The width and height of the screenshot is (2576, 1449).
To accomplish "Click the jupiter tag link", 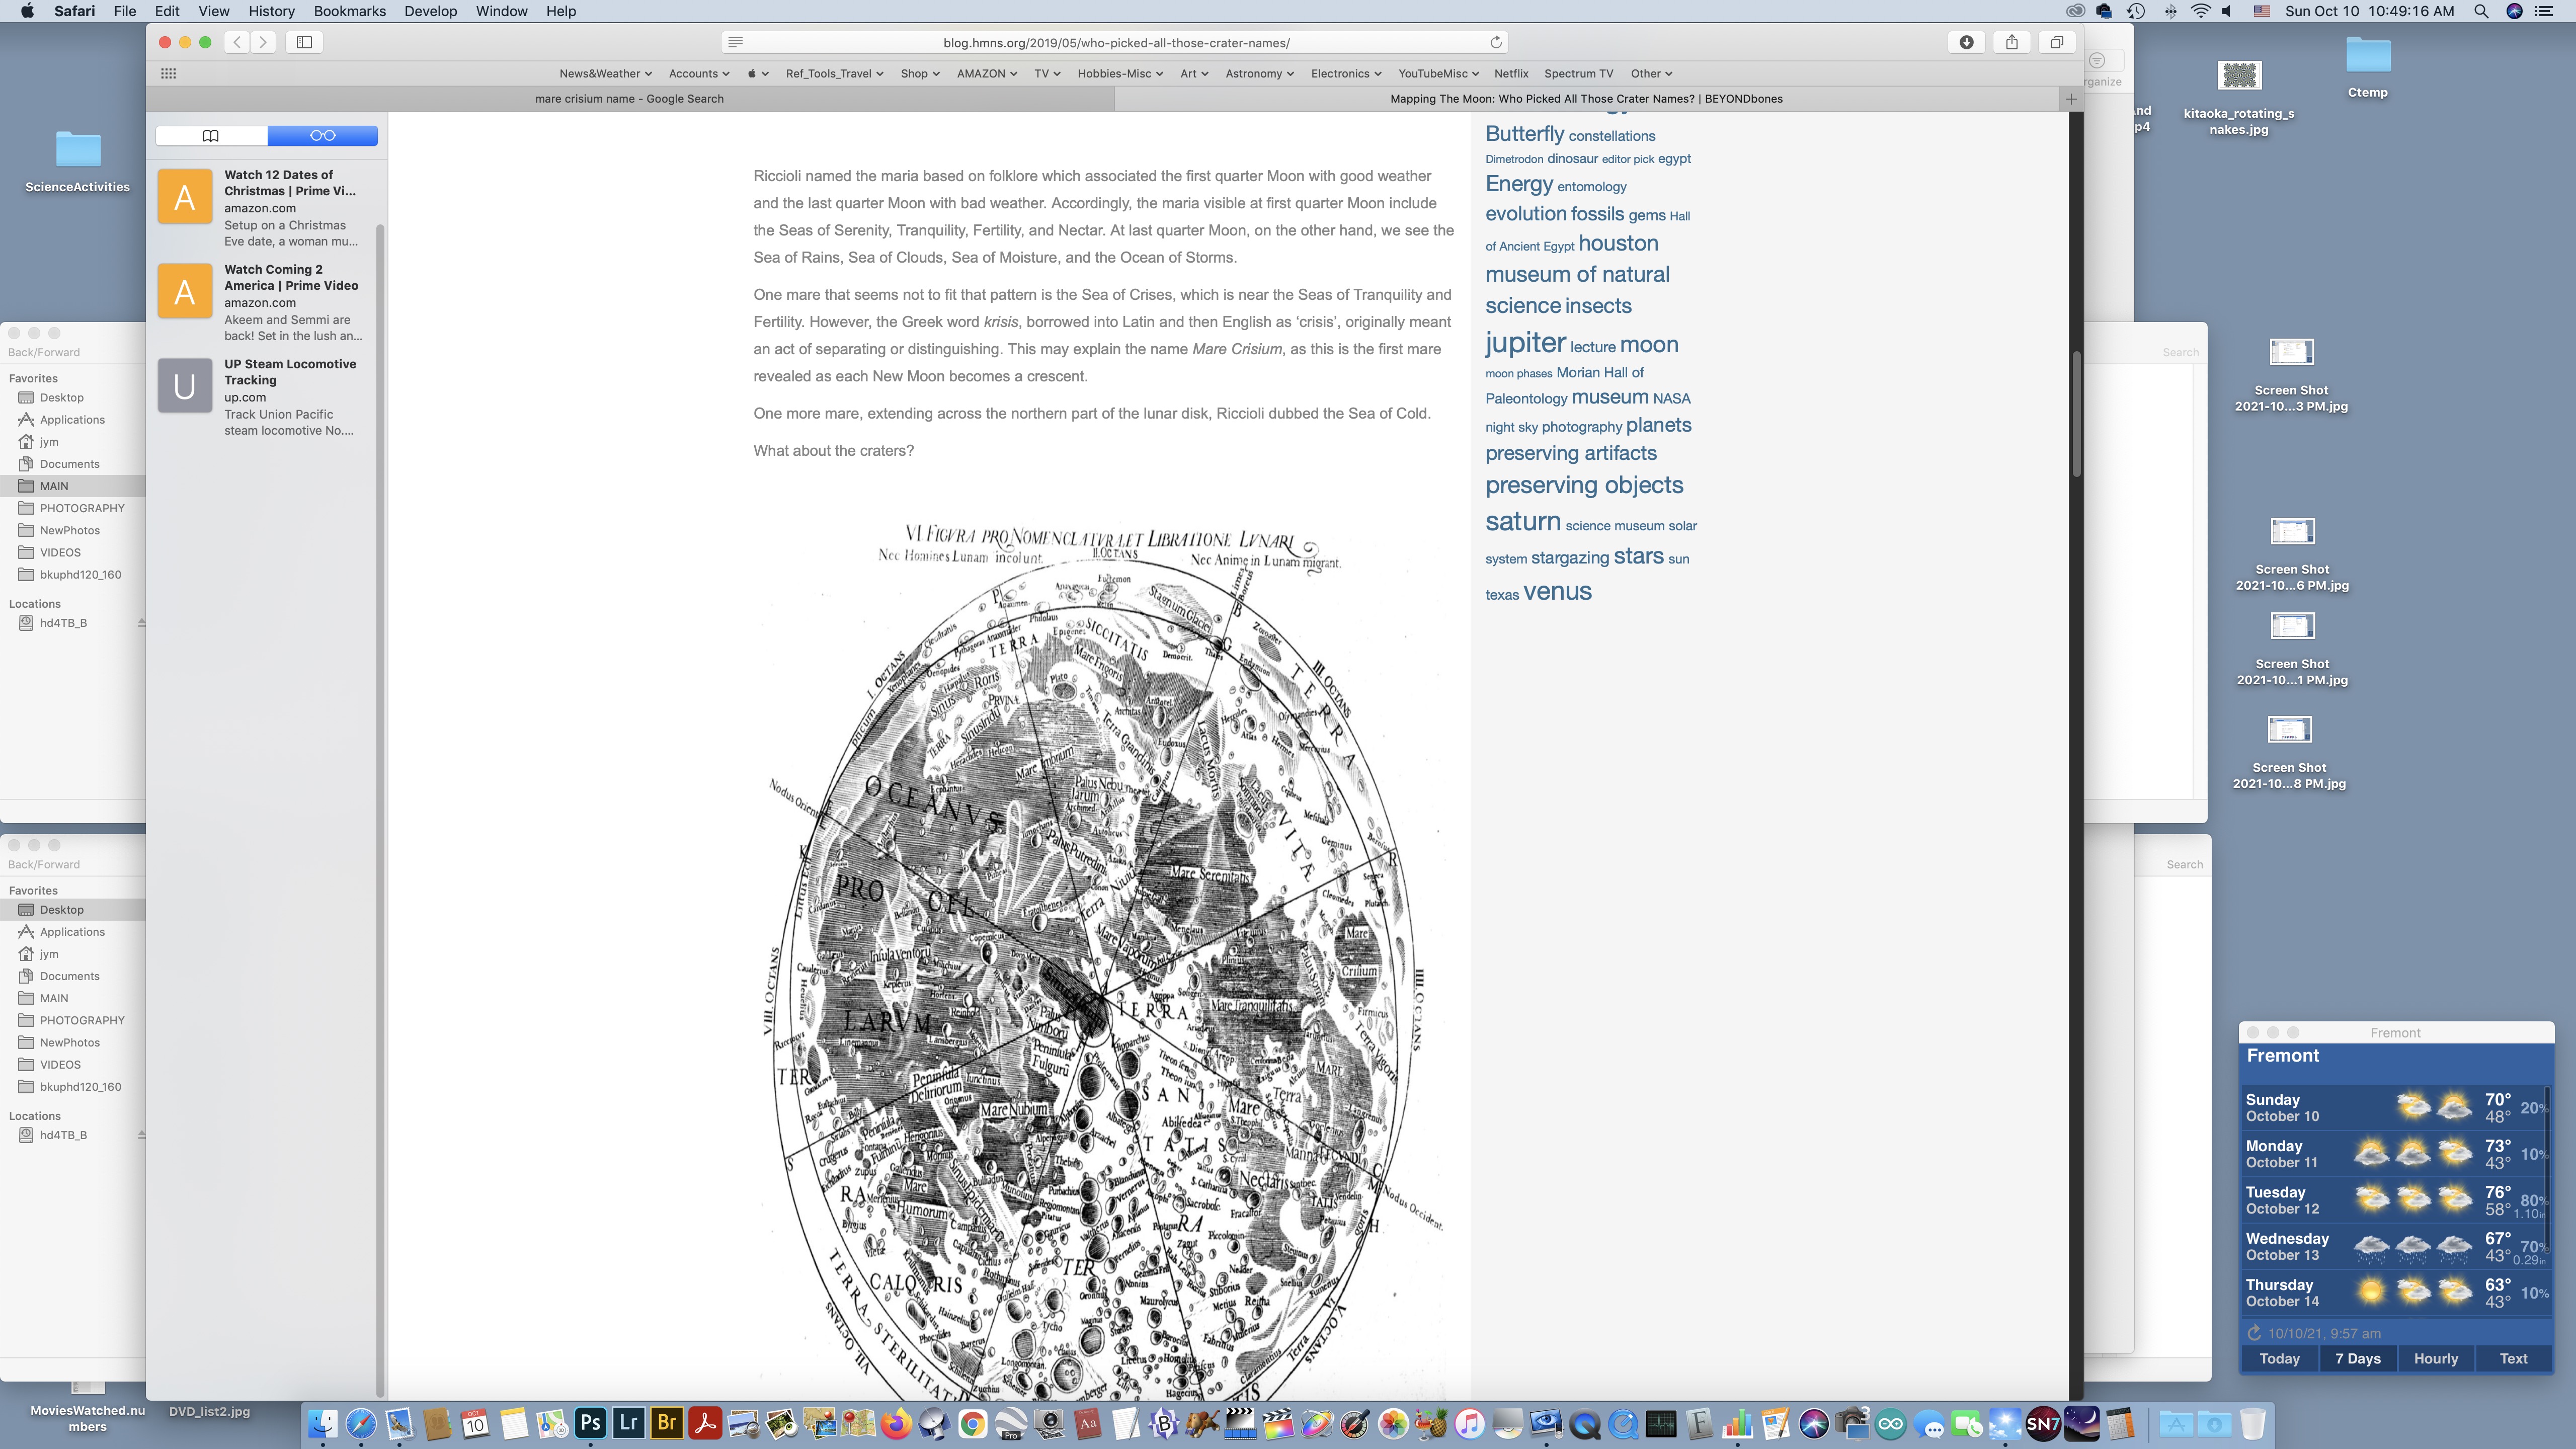I will [1525, 343].
